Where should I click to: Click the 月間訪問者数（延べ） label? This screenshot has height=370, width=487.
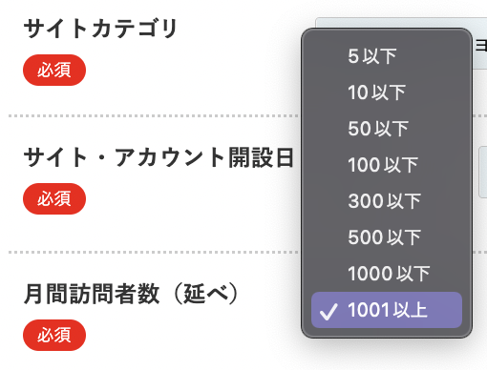click(131, 294)
